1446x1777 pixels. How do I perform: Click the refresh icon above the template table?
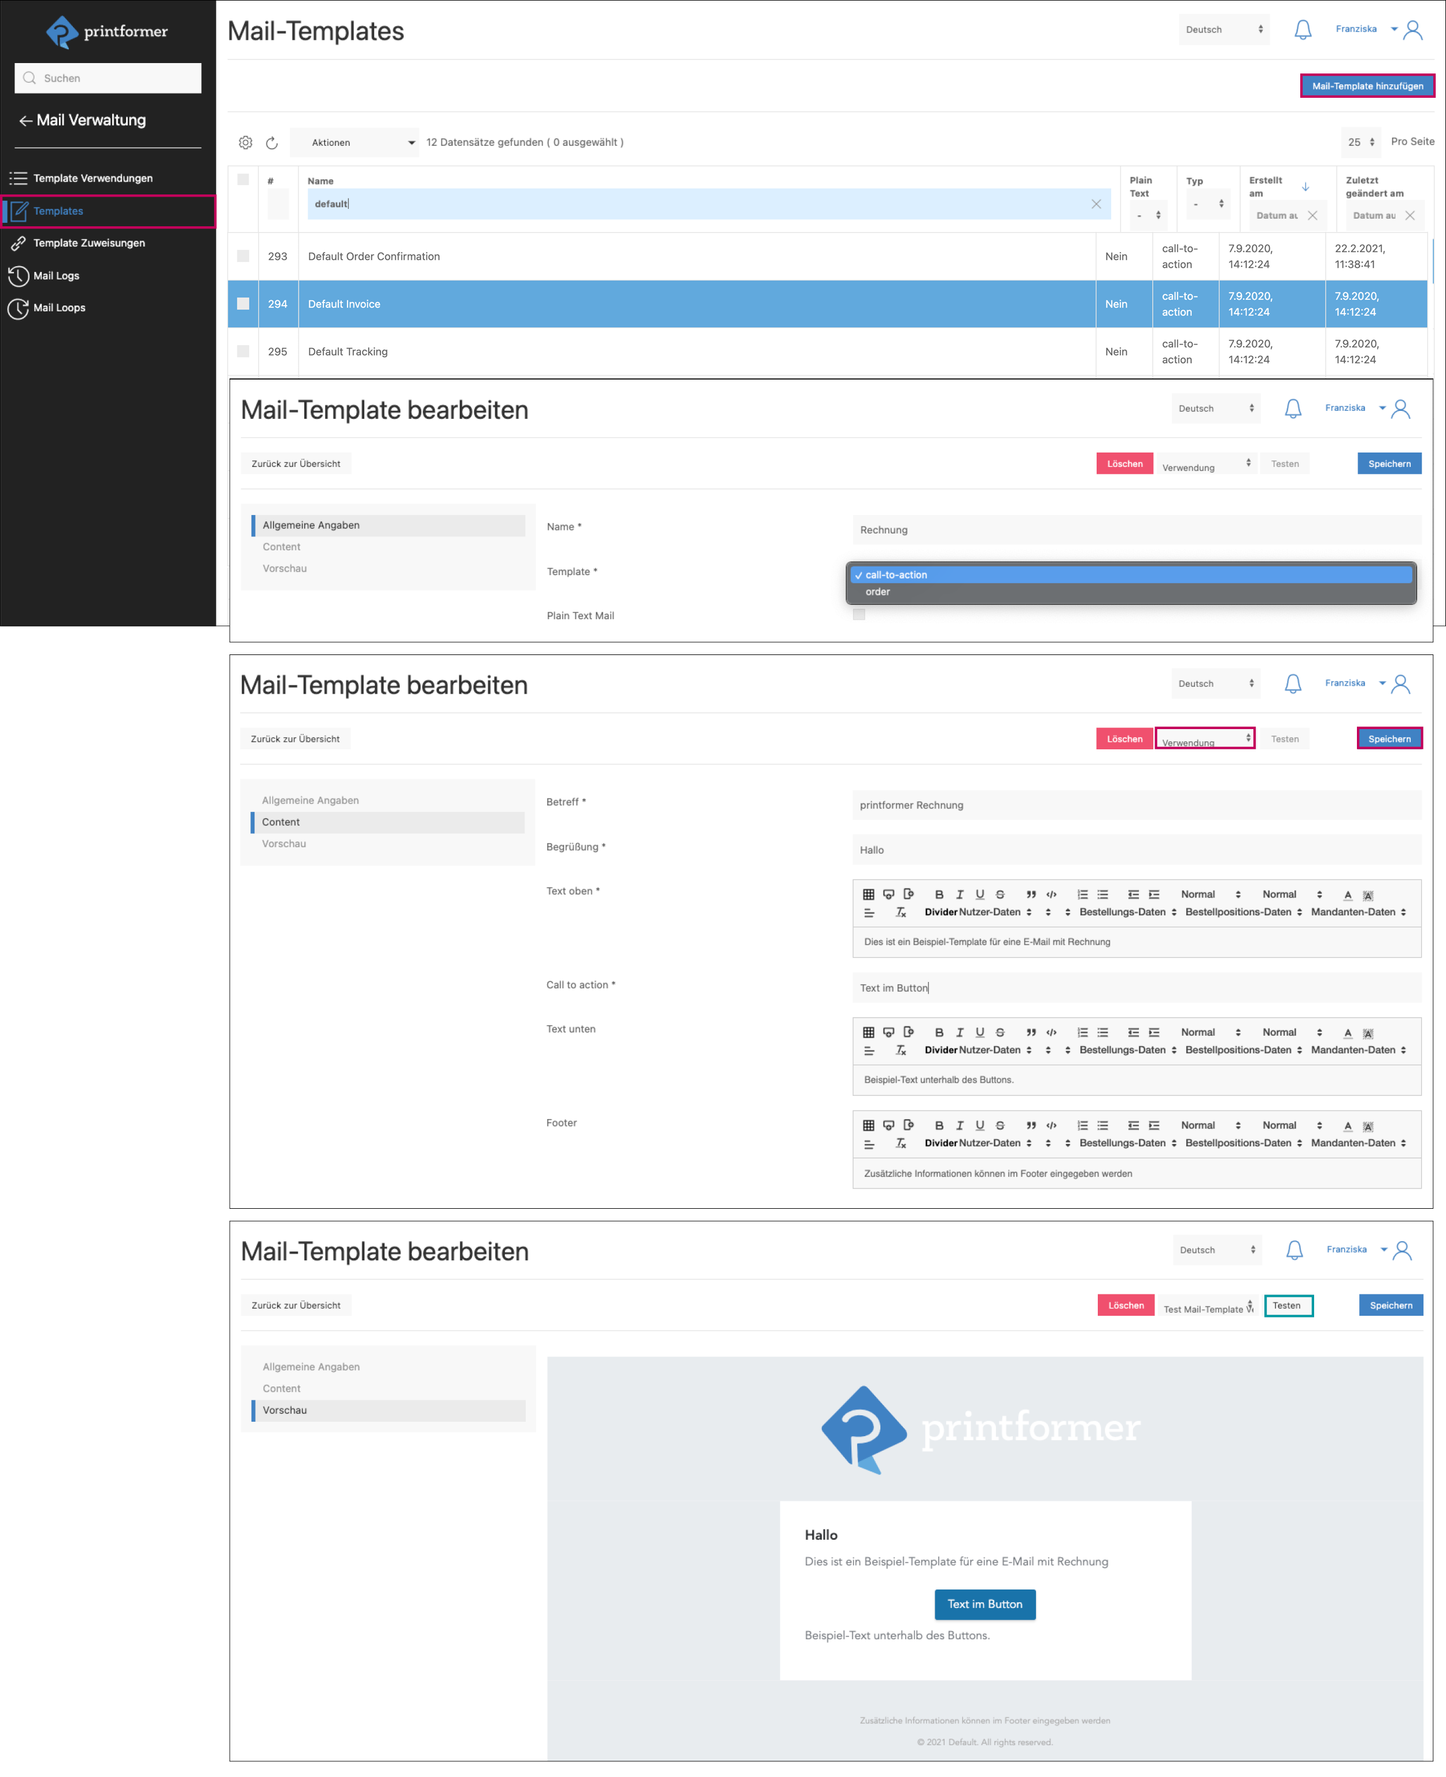271,142
